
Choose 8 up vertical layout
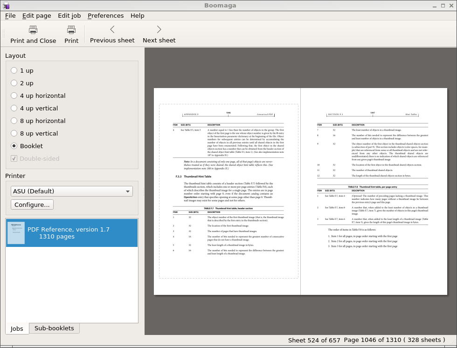point(14,133)
